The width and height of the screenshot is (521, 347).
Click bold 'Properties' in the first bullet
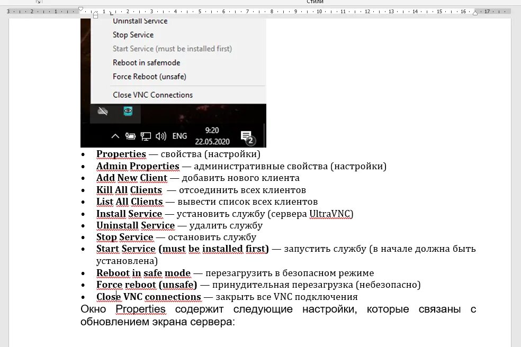pyautogui.click(x=121, y=154)
